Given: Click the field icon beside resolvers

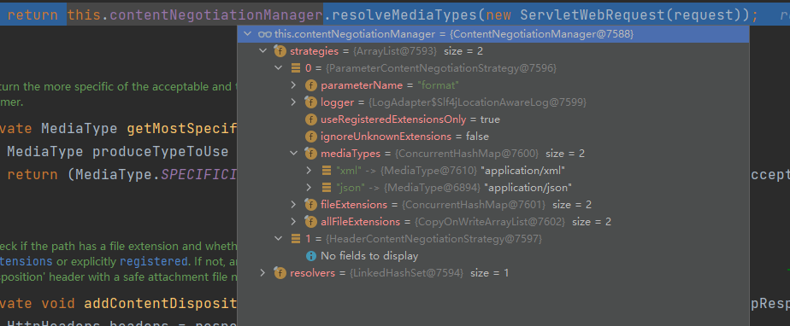Looking at the screenshot, I should click(x=280, y=273).
